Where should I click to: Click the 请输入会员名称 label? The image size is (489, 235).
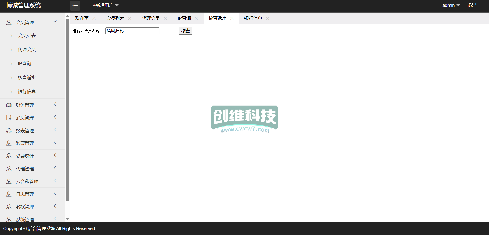click(87, 31)
